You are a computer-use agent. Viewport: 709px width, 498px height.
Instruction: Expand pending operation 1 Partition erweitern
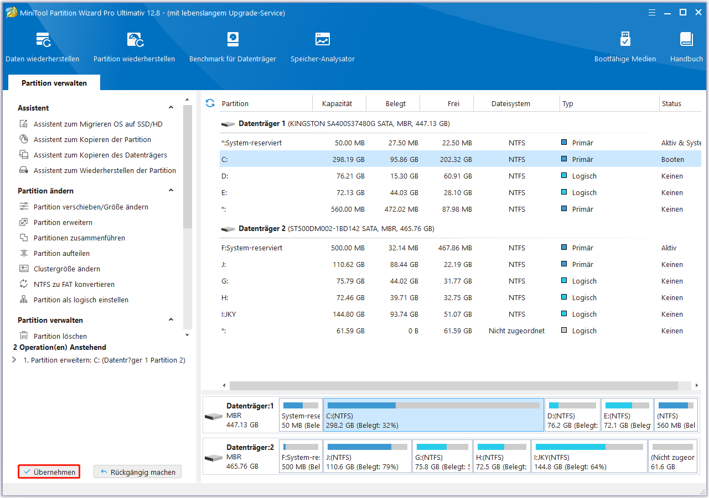[x=14, y=360]
